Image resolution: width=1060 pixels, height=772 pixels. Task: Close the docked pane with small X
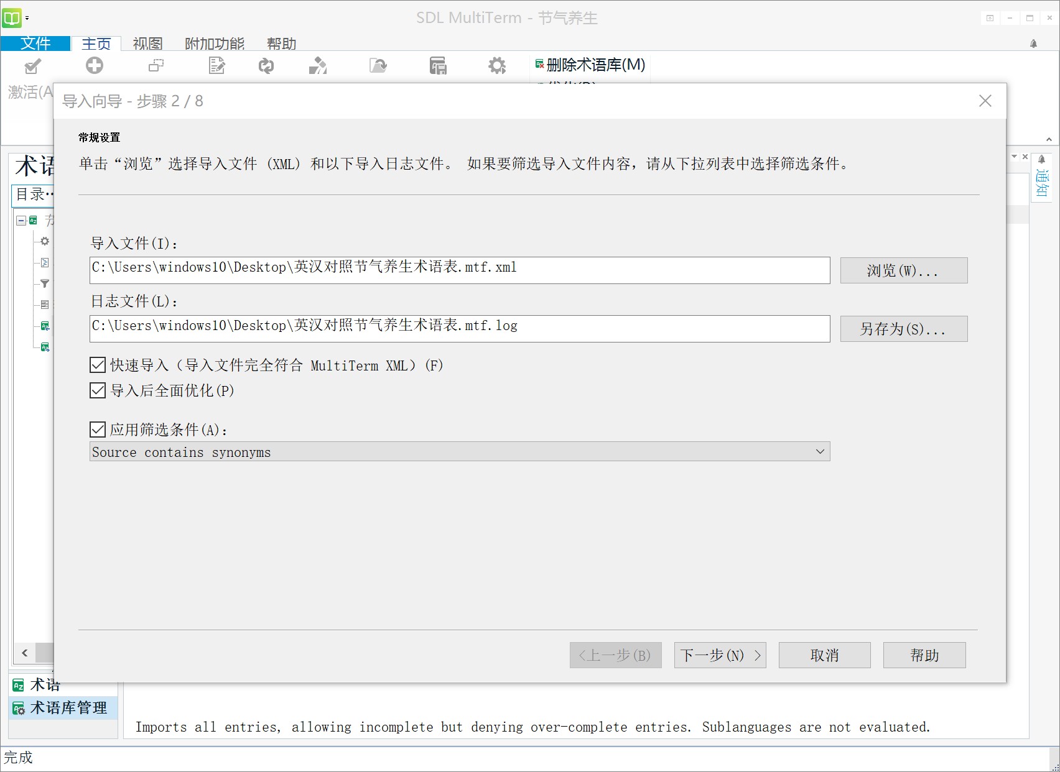tap(1025, 157)
